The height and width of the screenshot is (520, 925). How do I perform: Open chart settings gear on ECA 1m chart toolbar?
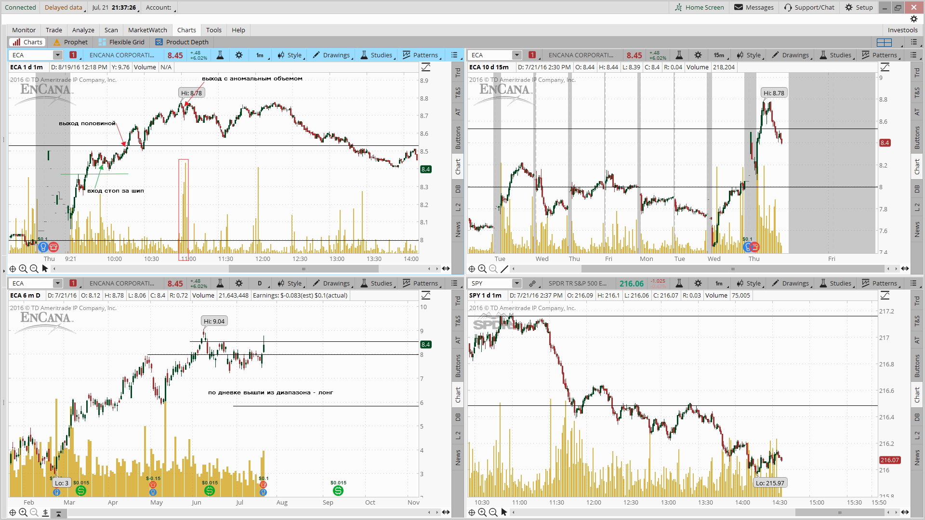[239, 55]
